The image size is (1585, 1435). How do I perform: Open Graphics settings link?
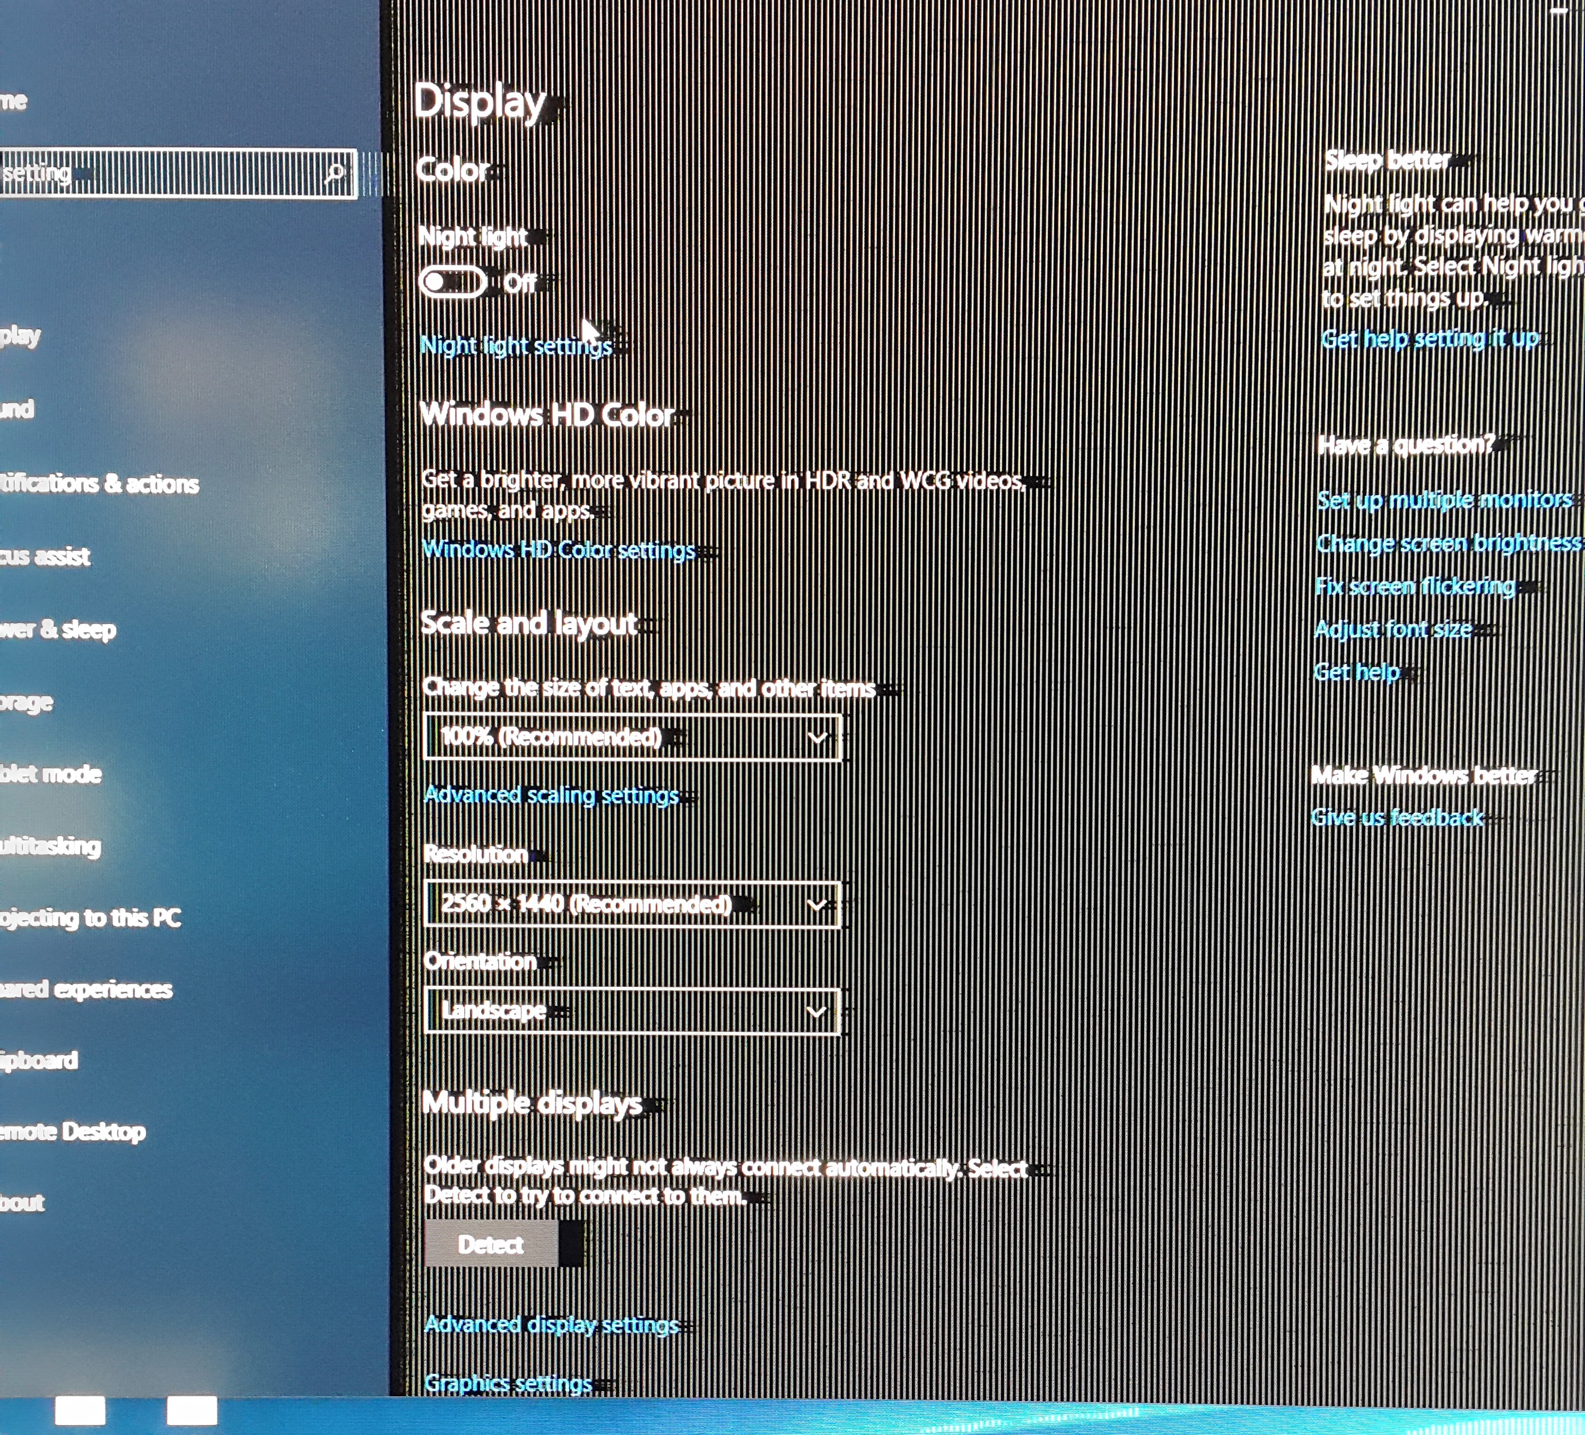coord(508,1383)
